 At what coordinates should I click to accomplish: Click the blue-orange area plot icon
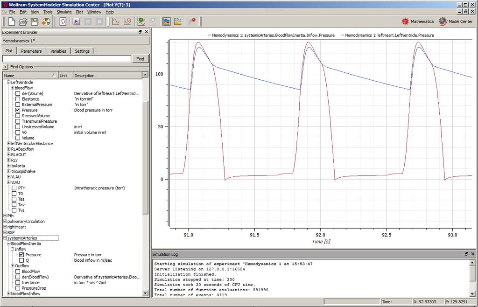(167, 21)
